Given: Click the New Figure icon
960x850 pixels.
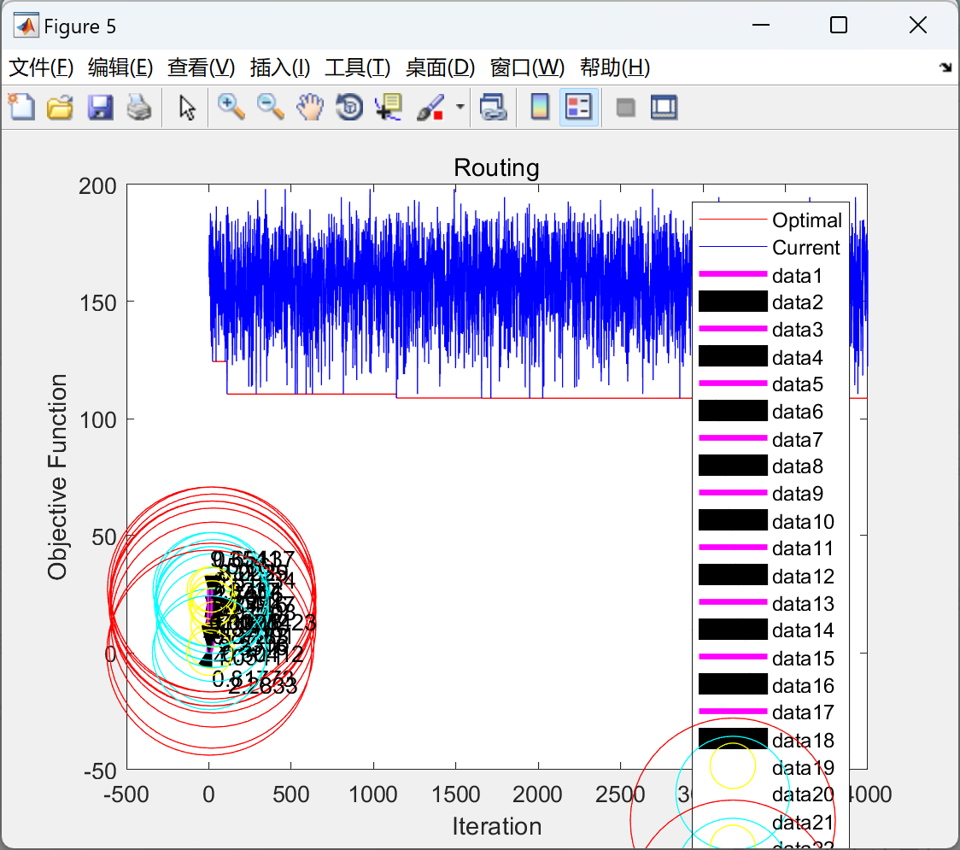Looking at the screenshot, I should (x=21, y=107).
